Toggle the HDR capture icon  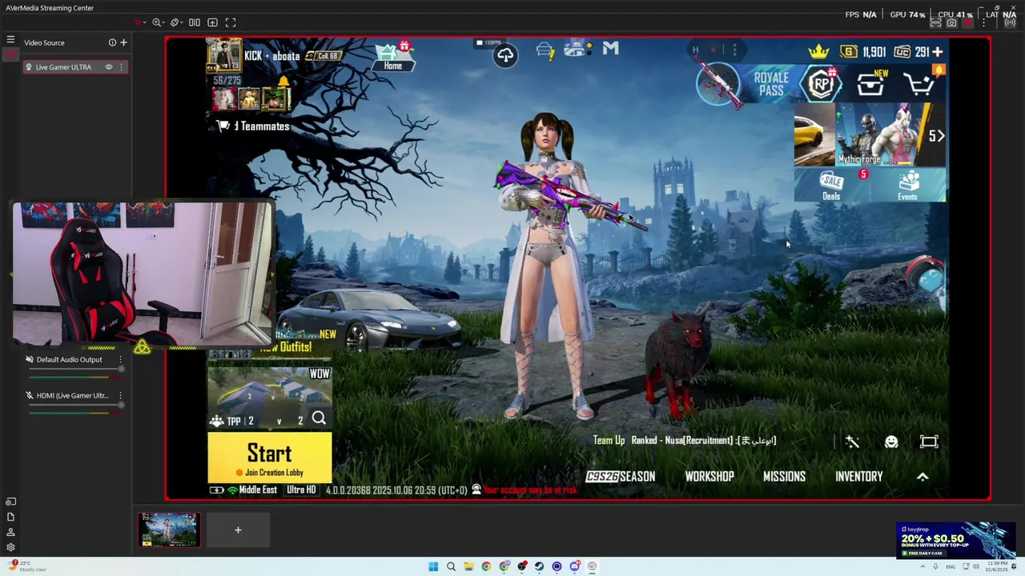935,23
